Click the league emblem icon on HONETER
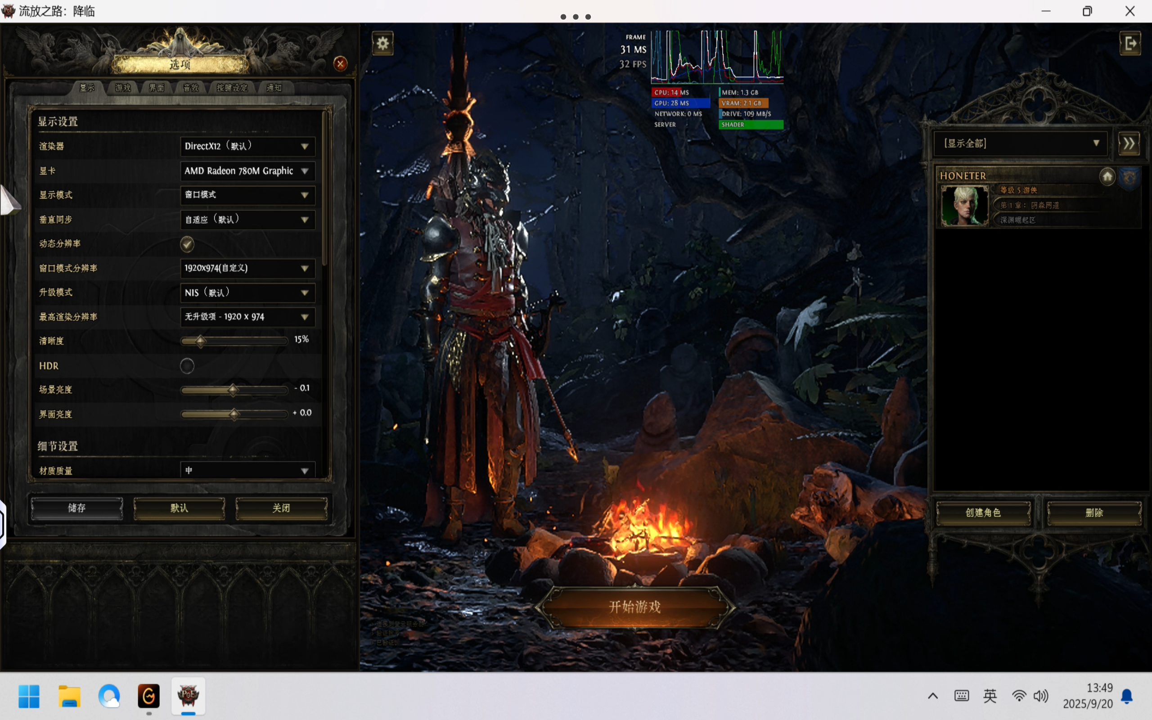 (1129, 177)
